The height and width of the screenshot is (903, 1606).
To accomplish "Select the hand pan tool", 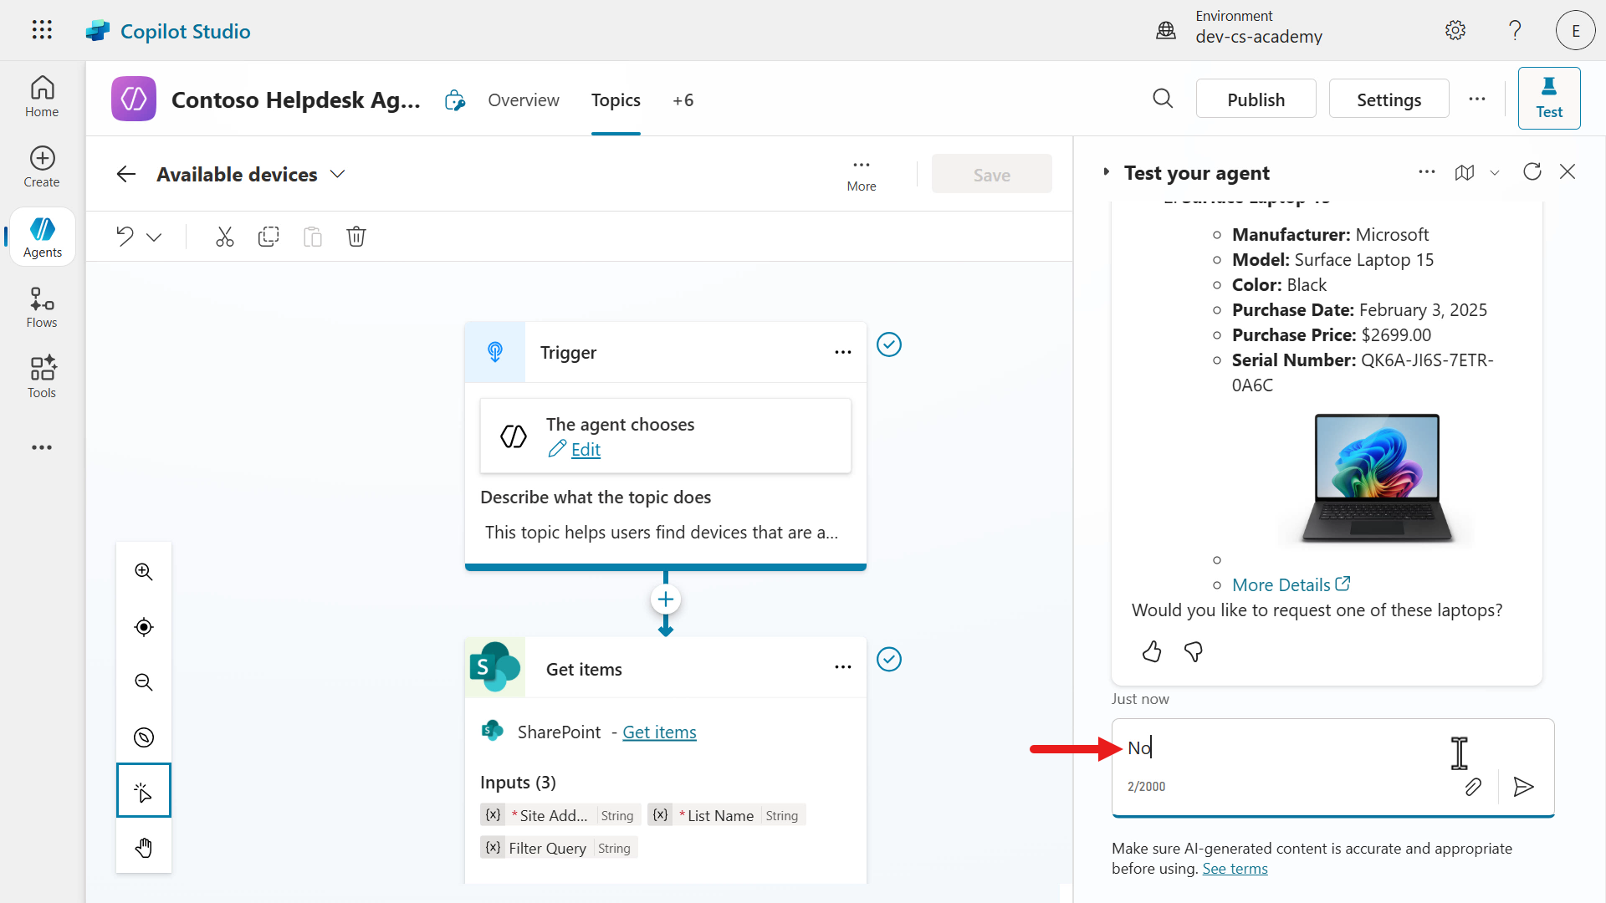I will 144,848.
